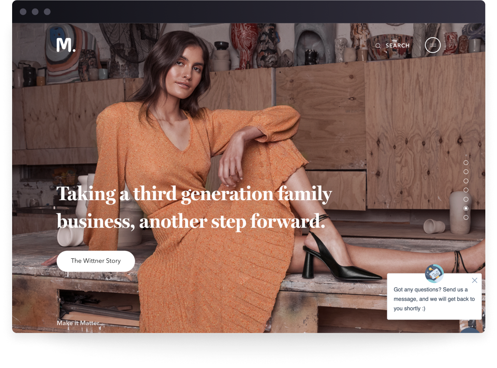Select the active sixth slide indicator
Viewport: 497px width, 368px height.
[x=466, y=208]
